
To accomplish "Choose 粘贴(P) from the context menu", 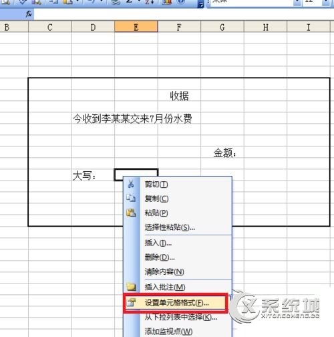I will click(x=177, y=213).
